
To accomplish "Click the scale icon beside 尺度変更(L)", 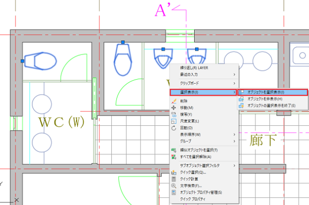I will (x=174, y=121).
